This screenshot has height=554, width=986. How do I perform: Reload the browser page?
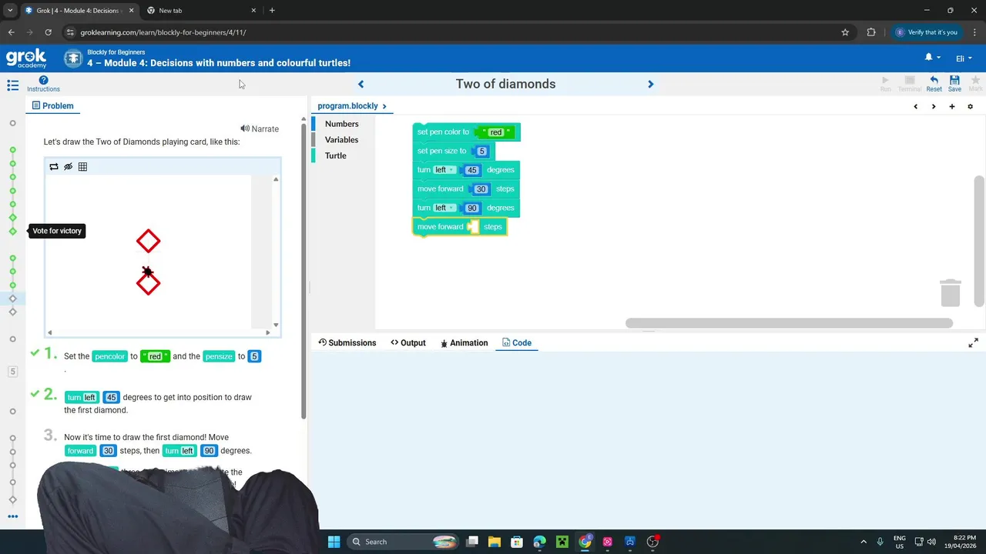point(48,32)
